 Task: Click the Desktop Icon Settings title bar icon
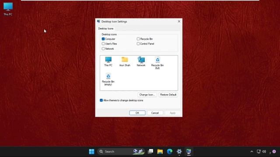click(x=98, y=21)
